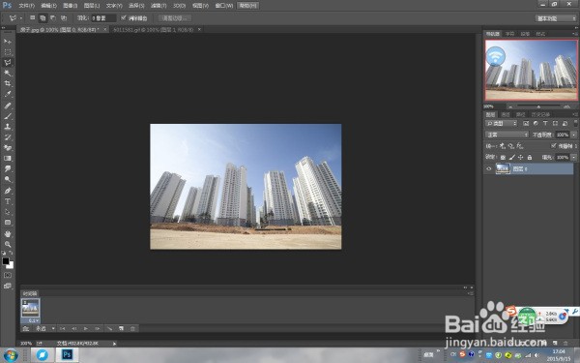Open the fill slider arrow
This screenshot has width=580, height=363.
click(573, 158)
